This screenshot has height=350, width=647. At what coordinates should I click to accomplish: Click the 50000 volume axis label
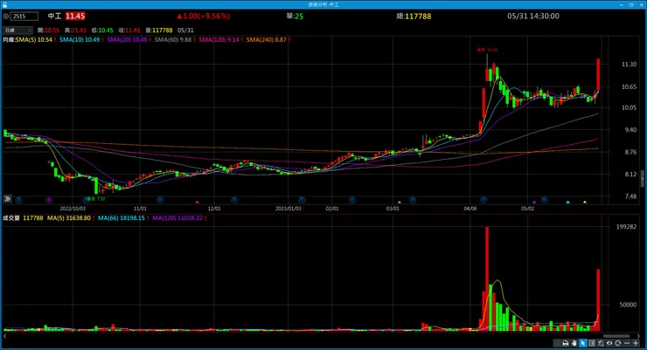628,305
